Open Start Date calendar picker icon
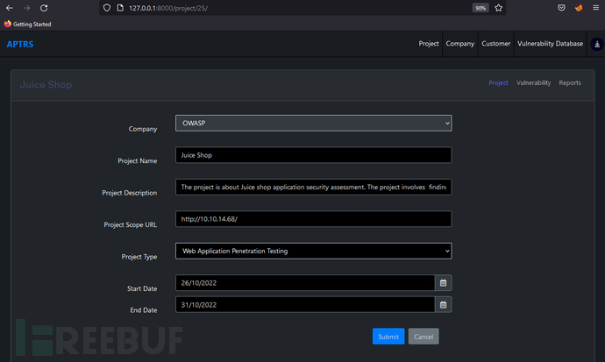 point(444,282)
